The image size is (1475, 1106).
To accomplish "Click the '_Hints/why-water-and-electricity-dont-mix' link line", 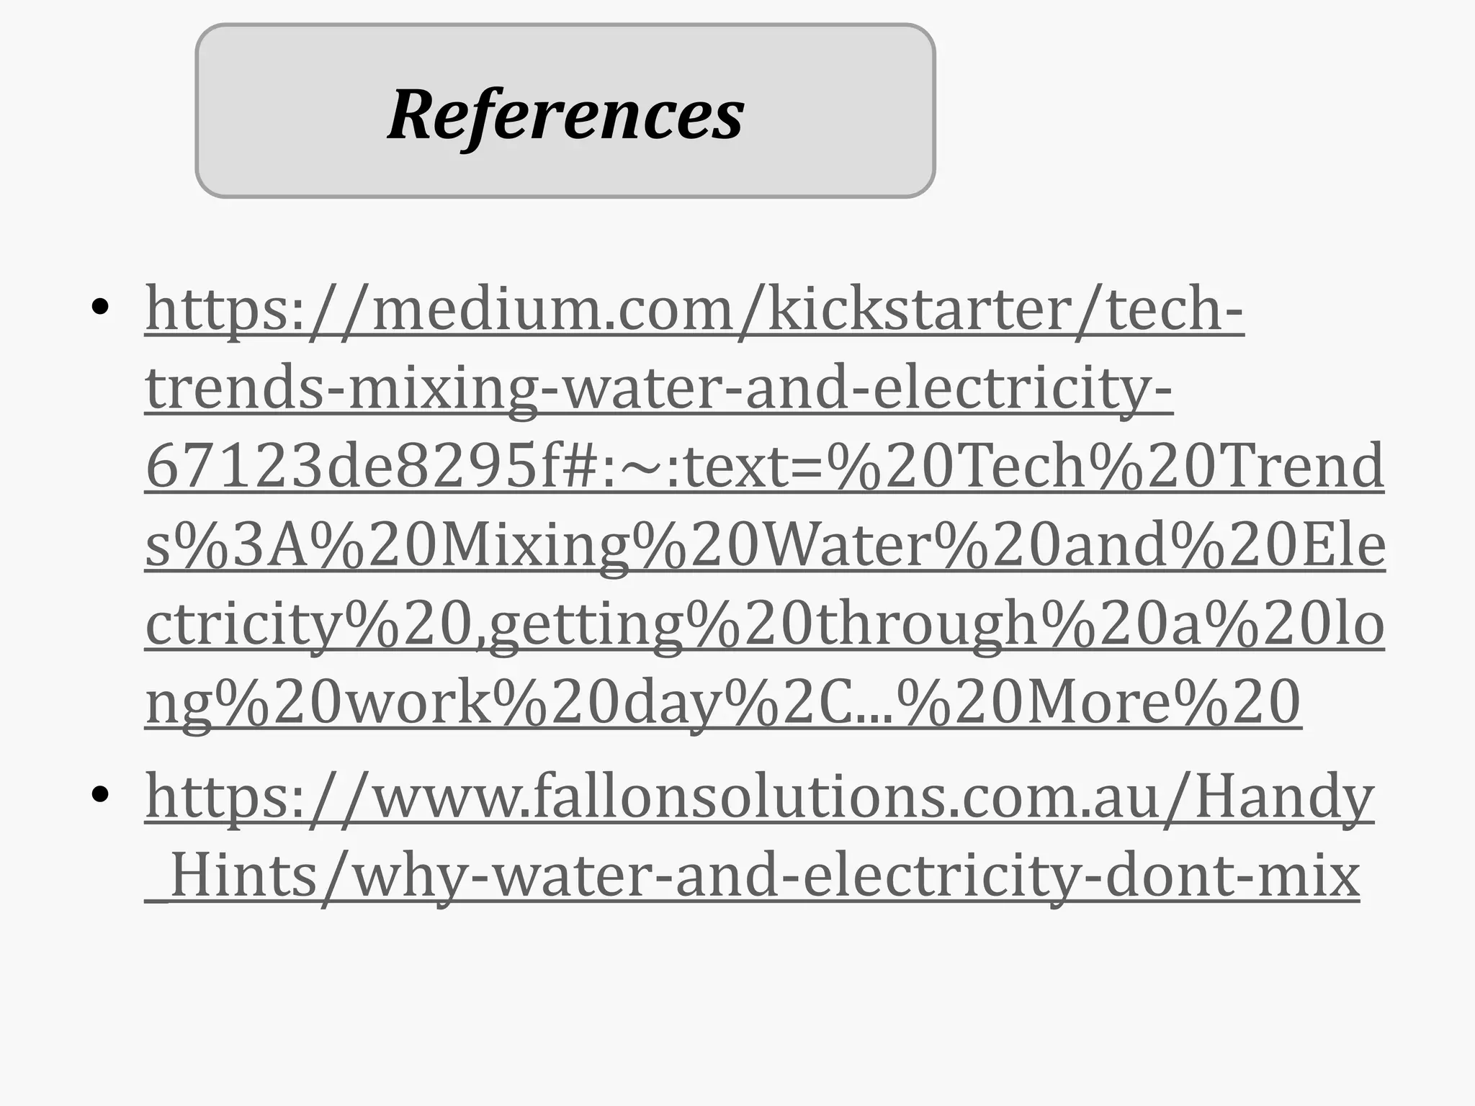I will click(x=753, y=876).
